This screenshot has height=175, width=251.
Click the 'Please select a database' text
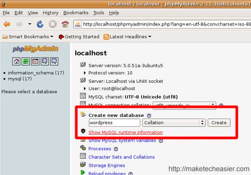pyautogui.click(x=29, y=92)
